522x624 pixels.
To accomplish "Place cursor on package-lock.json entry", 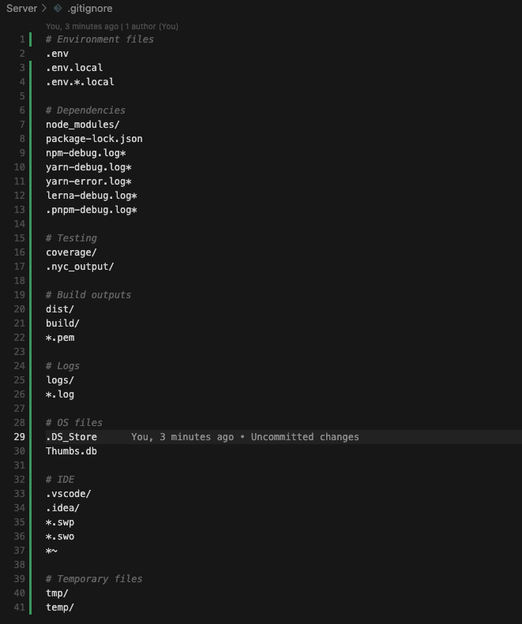I will coord(94,139).
